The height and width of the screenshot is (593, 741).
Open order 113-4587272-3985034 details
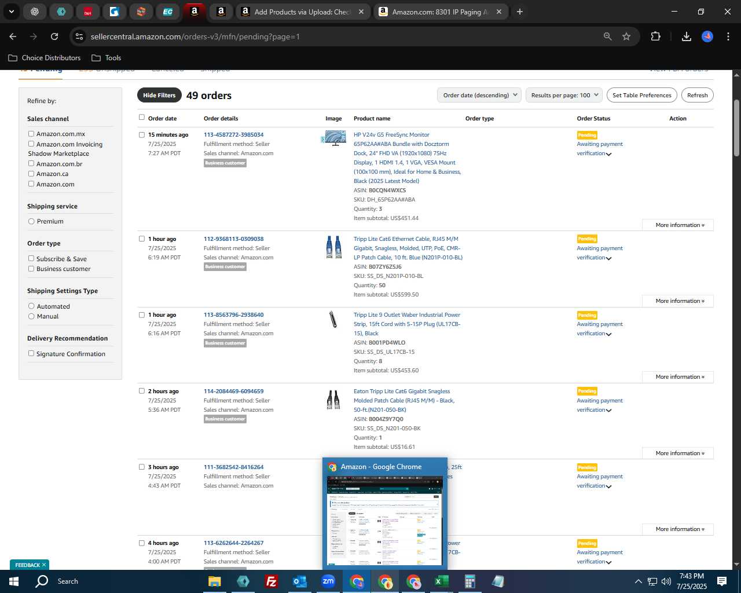click(x=233, y=135)
